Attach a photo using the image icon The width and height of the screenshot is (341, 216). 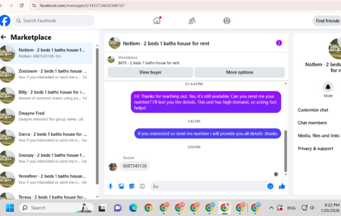pos(121,186)
